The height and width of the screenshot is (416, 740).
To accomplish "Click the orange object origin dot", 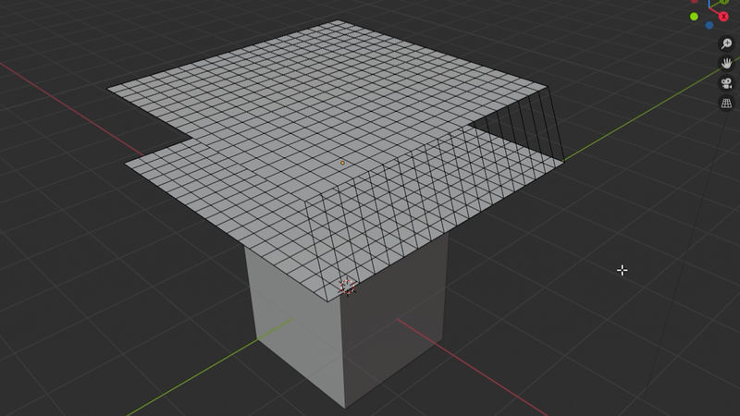I will 342,163.
